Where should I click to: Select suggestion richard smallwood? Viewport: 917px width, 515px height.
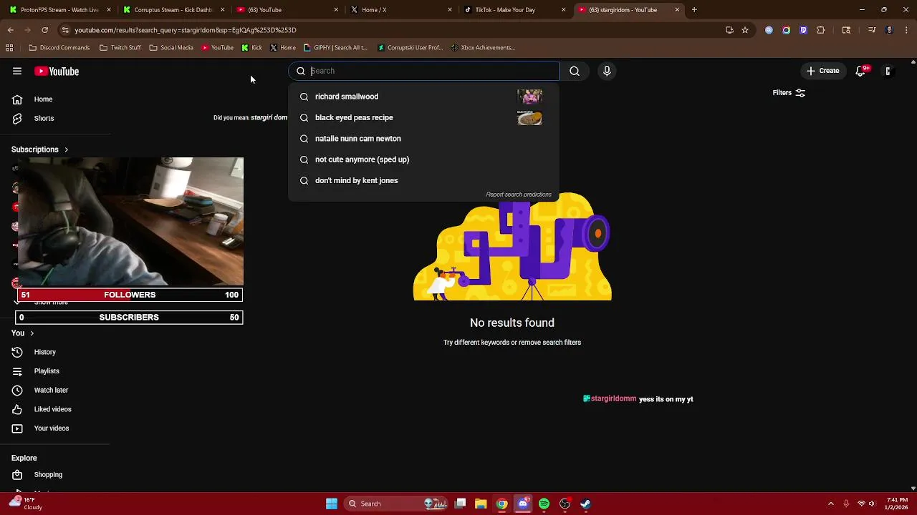click(x=423, y=97)
